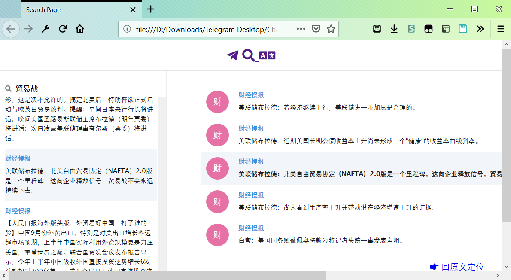Click the purple translate language icon
The width and height of the screenshot is (511, 280).
(x=267, y=55)
